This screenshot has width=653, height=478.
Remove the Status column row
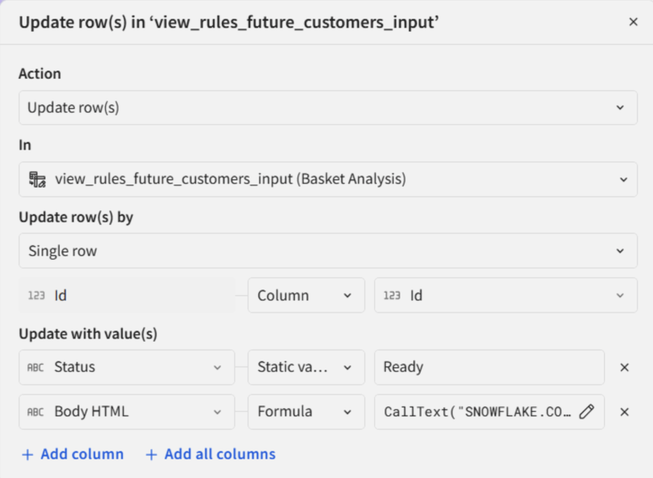(624, 368)
